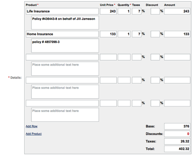
Task: Click the Total field showing 402.32
Action: click(x=177, y=149)
